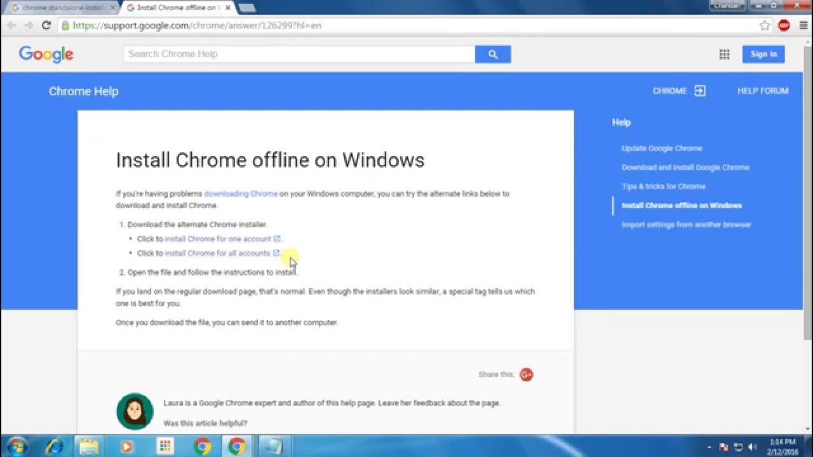813x457 pixels.
Task: Click the Was this article helpful text
Action: [x=205, y=423]
